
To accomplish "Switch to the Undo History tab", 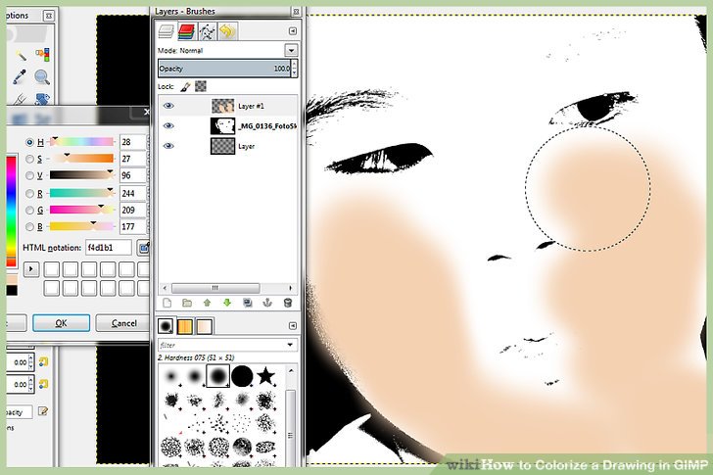I will point(227,31).
